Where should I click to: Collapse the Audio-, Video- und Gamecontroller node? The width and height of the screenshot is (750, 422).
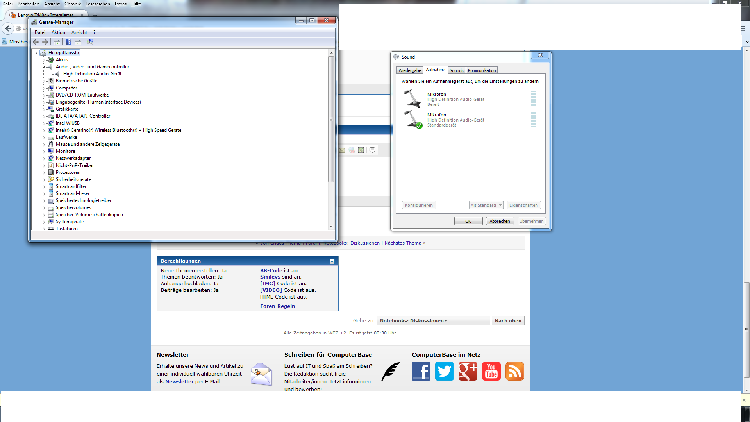click(44, 67)
